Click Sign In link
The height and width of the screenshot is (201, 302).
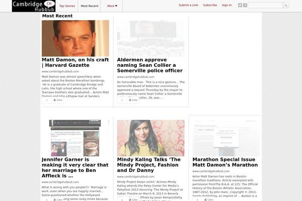[x=226, y=5]
